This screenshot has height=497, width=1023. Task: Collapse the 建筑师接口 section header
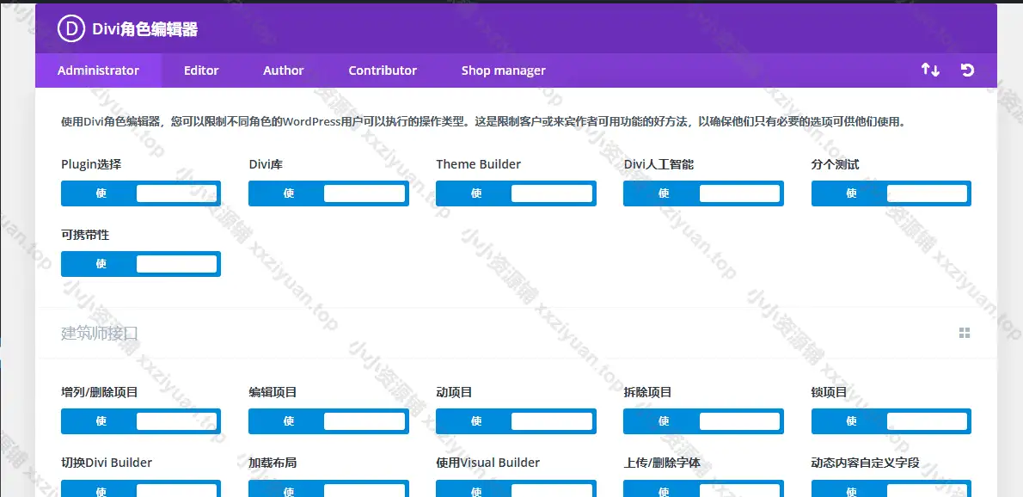tap(100, 333)
